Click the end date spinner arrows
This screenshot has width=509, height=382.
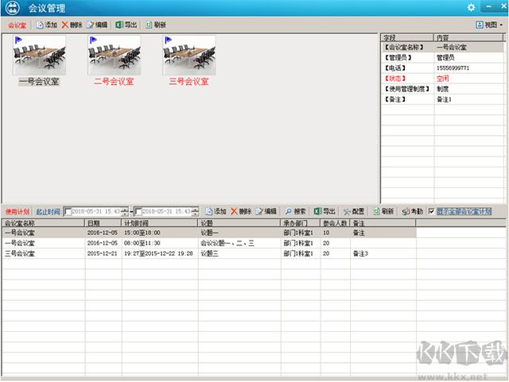coord(195,212)
